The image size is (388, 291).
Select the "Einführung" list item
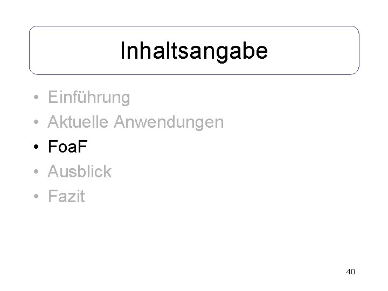(x=89, y=98)
